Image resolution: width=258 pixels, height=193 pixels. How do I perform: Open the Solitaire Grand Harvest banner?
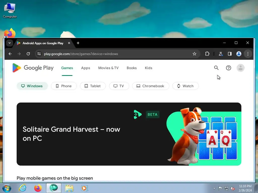tap(129, 134)
